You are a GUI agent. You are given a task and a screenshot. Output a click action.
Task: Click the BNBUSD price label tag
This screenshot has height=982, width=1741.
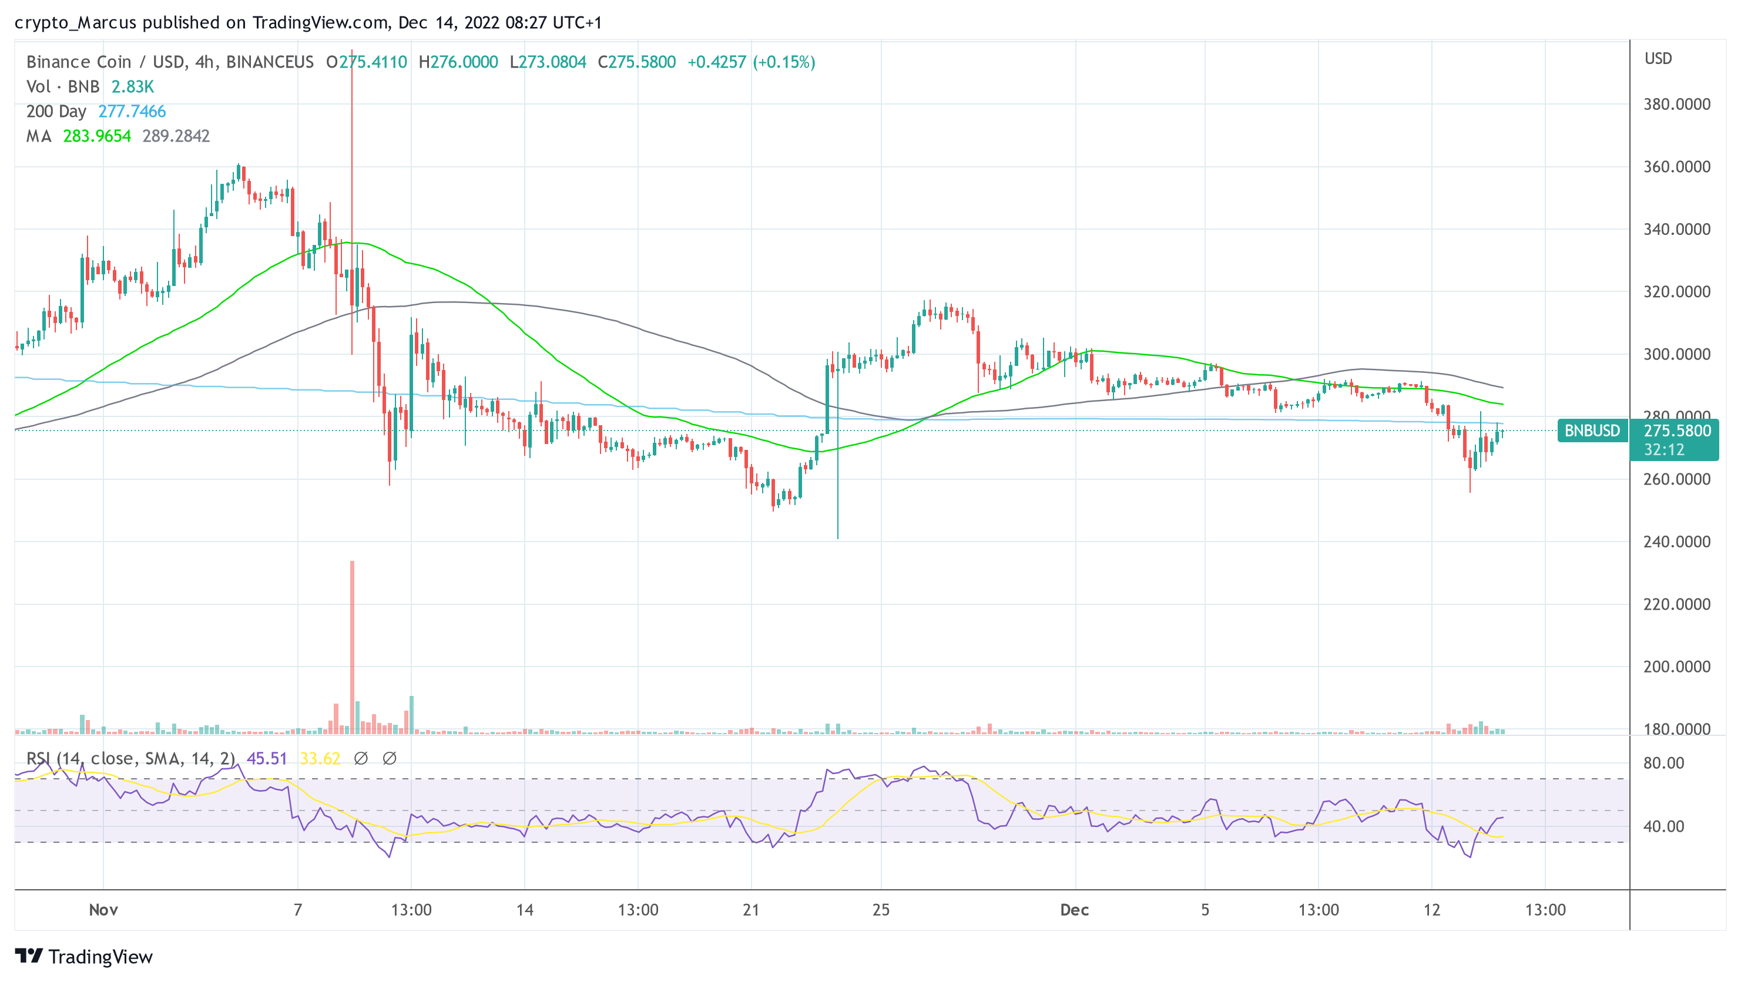coord(1592,431)
